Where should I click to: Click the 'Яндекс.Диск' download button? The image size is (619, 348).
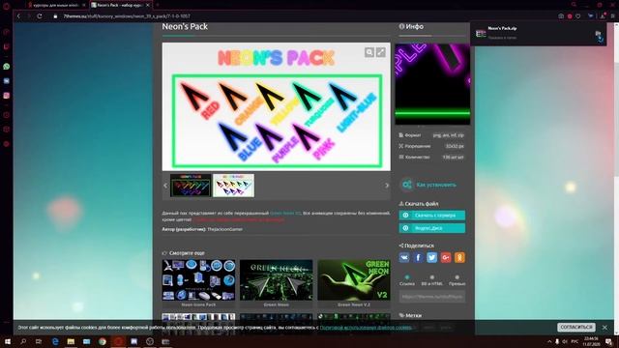click(432, 228)
